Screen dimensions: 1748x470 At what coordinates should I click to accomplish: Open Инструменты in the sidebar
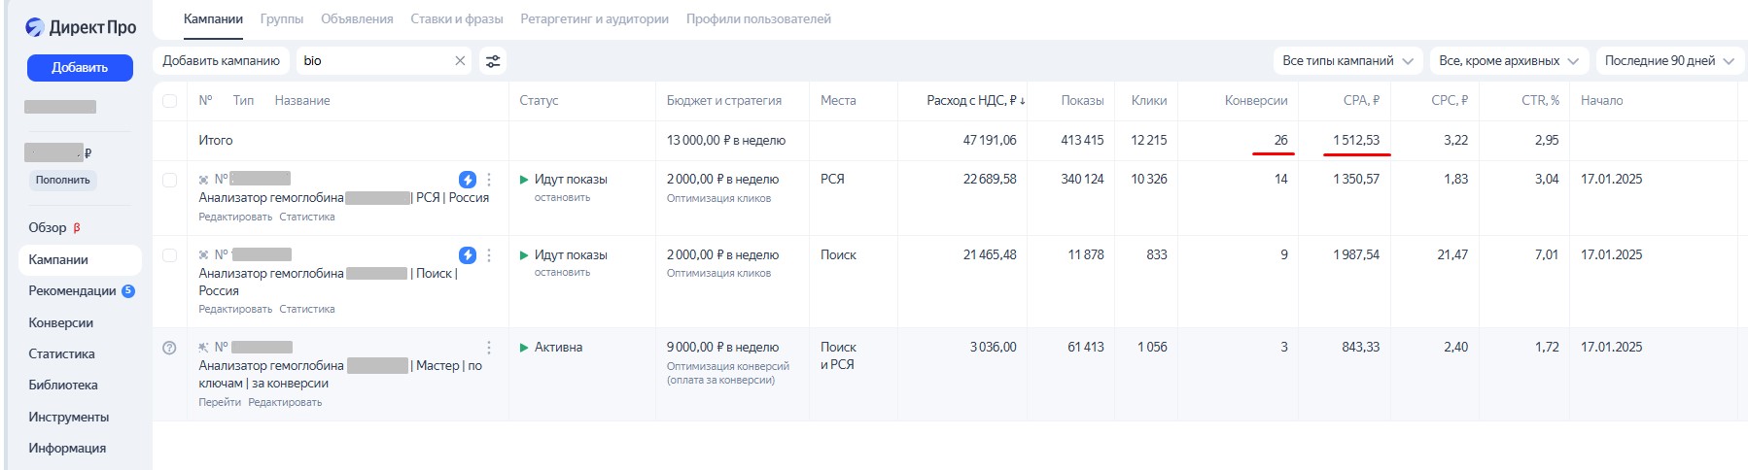tap(69, 417)
